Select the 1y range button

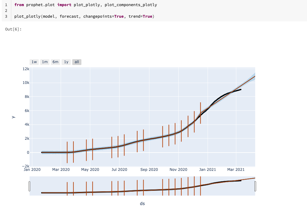click(66, 62)
